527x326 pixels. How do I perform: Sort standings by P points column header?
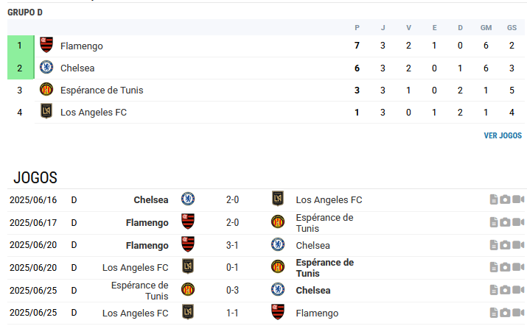point(357,28)
